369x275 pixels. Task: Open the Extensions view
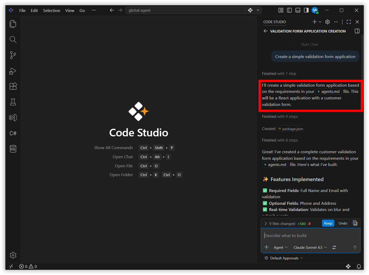coord(13,86)
